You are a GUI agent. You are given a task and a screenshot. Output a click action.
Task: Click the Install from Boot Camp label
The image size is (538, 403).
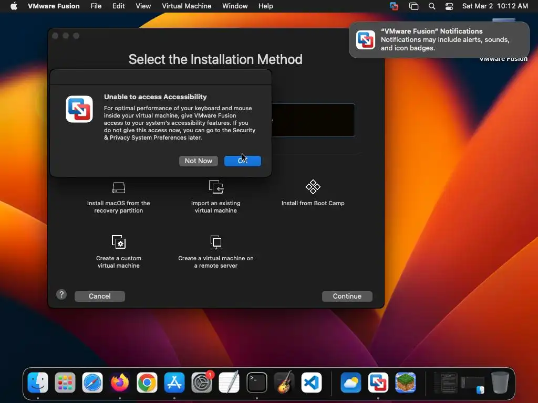click(x=313, y=203)
